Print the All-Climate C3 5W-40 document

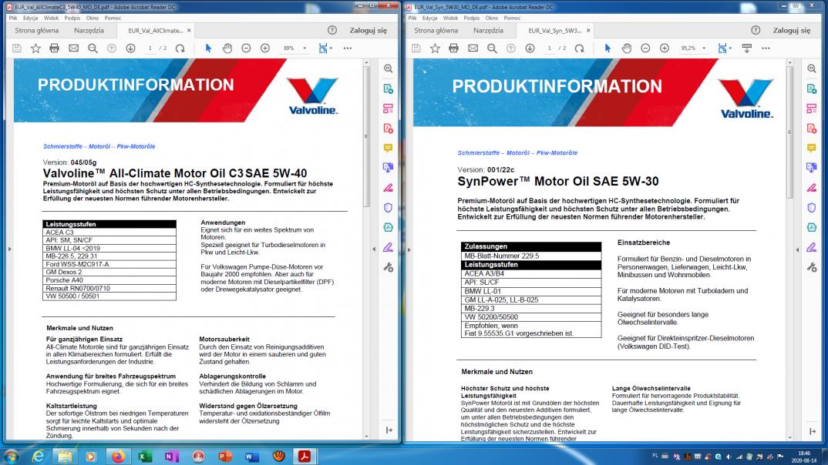click(55, 49)
